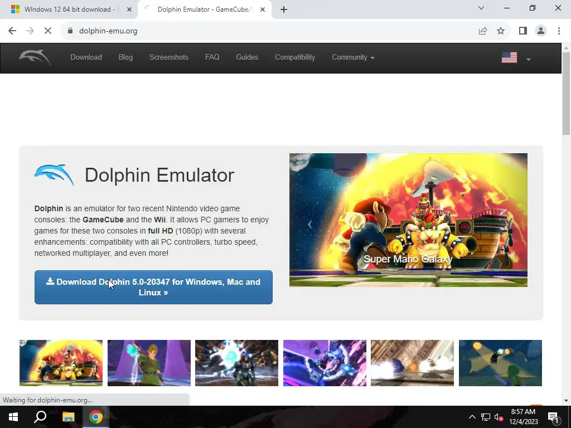
Task: Click the padlock site info icon
Action: click(70, 31)
